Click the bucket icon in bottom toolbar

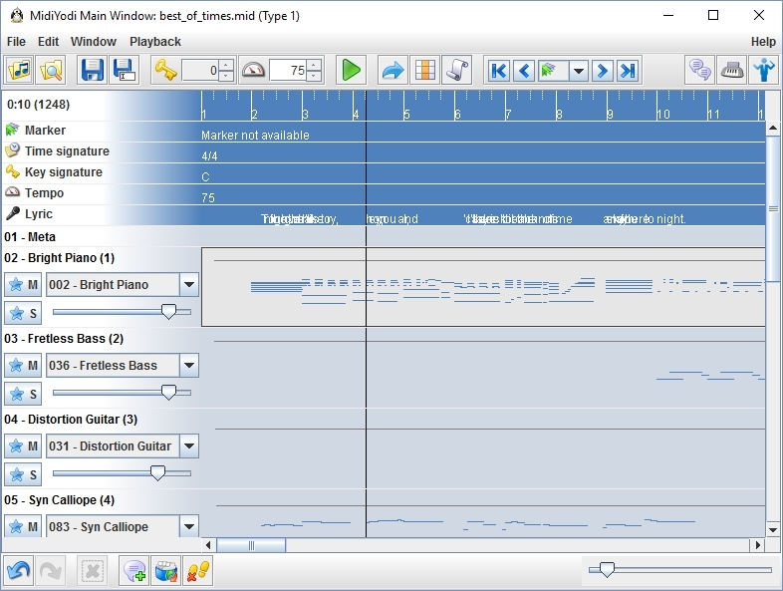pyautogui.click(x=165, y=570)
